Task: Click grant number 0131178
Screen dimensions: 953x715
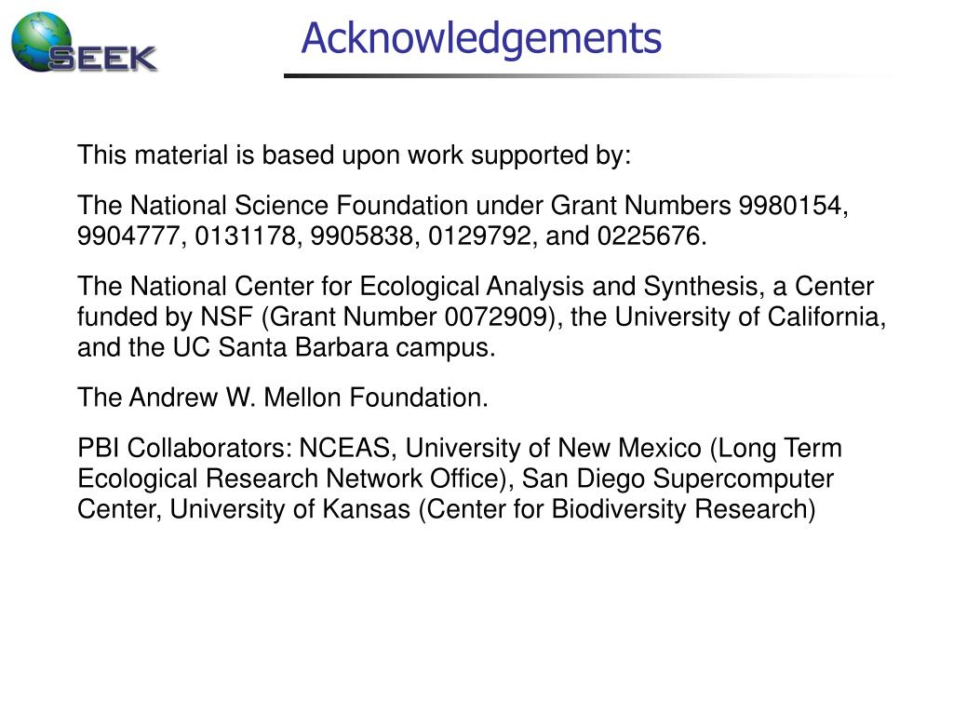Action: pos(246,236)
